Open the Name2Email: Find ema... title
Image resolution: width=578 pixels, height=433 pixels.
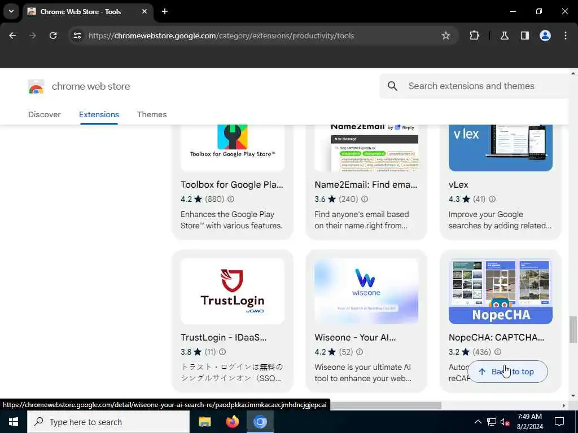[366, 185]
